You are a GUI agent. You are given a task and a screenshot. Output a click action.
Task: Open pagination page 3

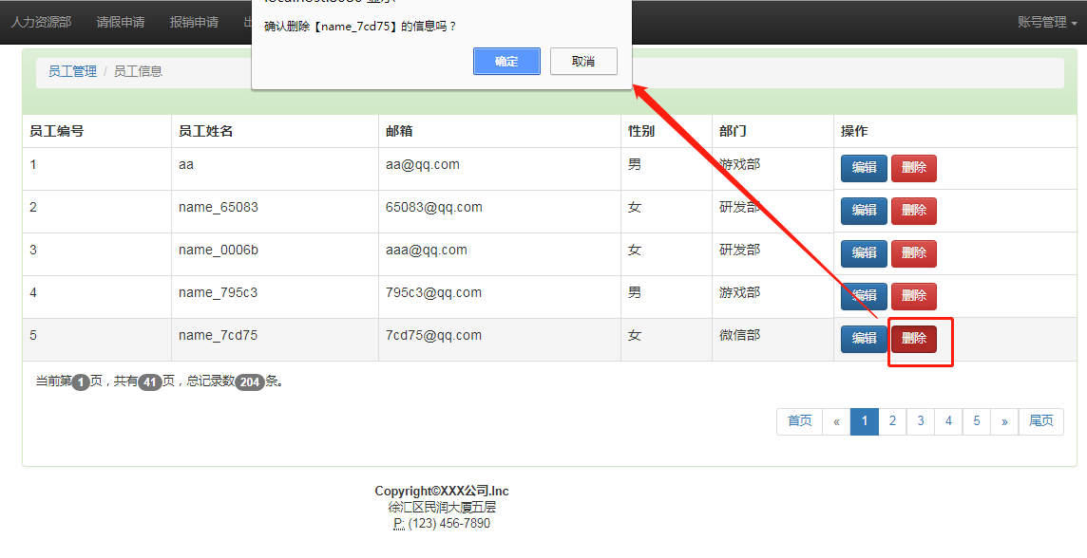(x=920, y=421)
